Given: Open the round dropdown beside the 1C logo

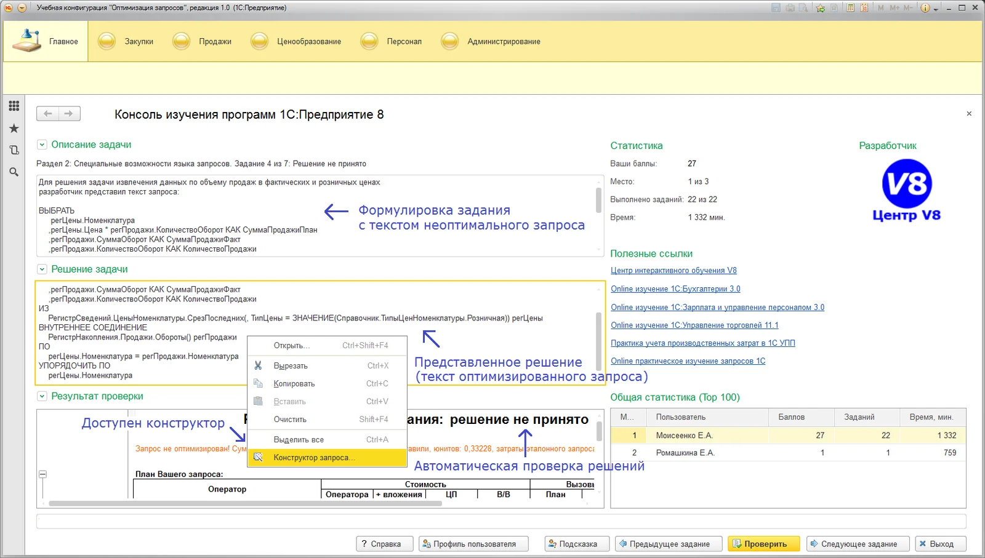Looking at the screenshot, I should click(22, 8).
